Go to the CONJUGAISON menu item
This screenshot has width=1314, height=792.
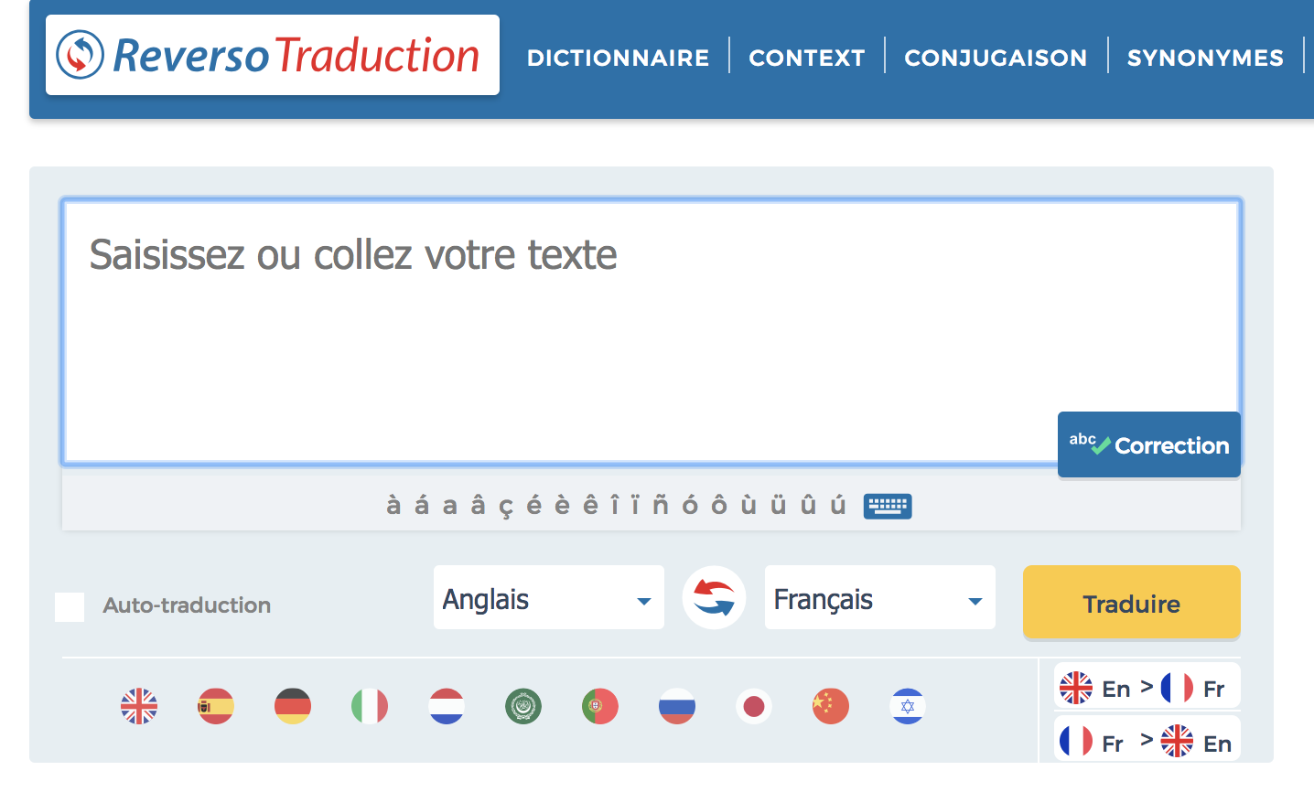[996, 58]
